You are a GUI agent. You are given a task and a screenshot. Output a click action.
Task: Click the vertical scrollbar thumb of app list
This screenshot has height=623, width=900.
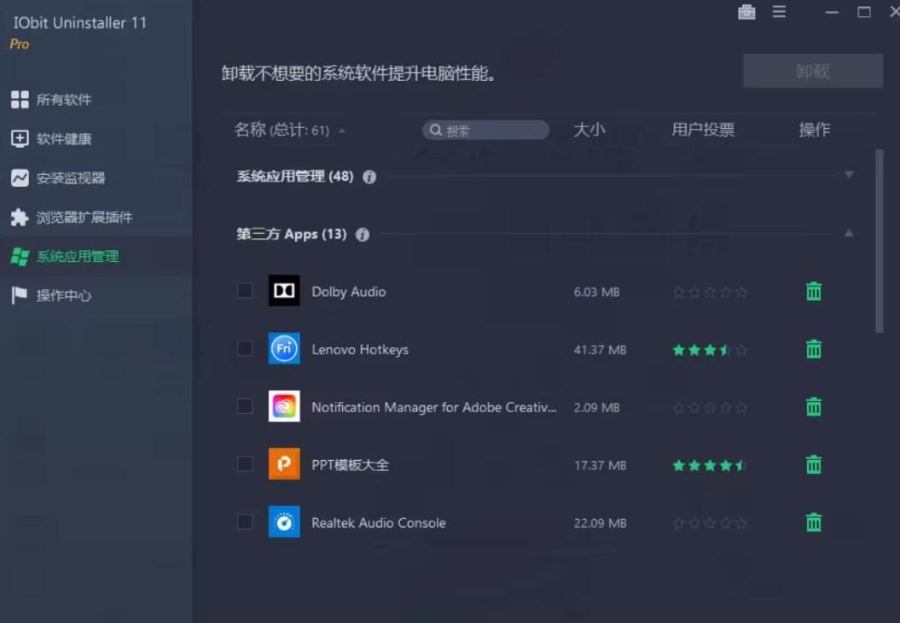879,242
